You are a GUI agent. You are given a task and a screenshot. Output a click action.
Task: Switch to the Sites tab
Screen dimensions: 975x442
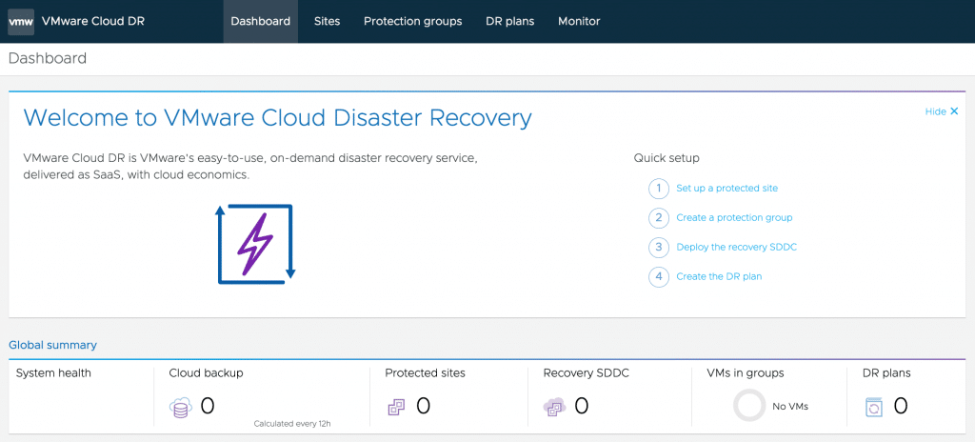pyautogui.click(x=328, y=21)
